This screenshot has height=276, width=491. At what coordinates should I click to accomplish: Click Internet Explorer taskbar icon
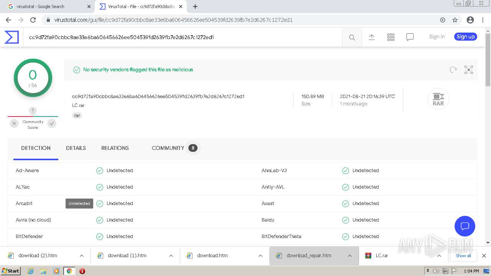(x=31, y=271)
